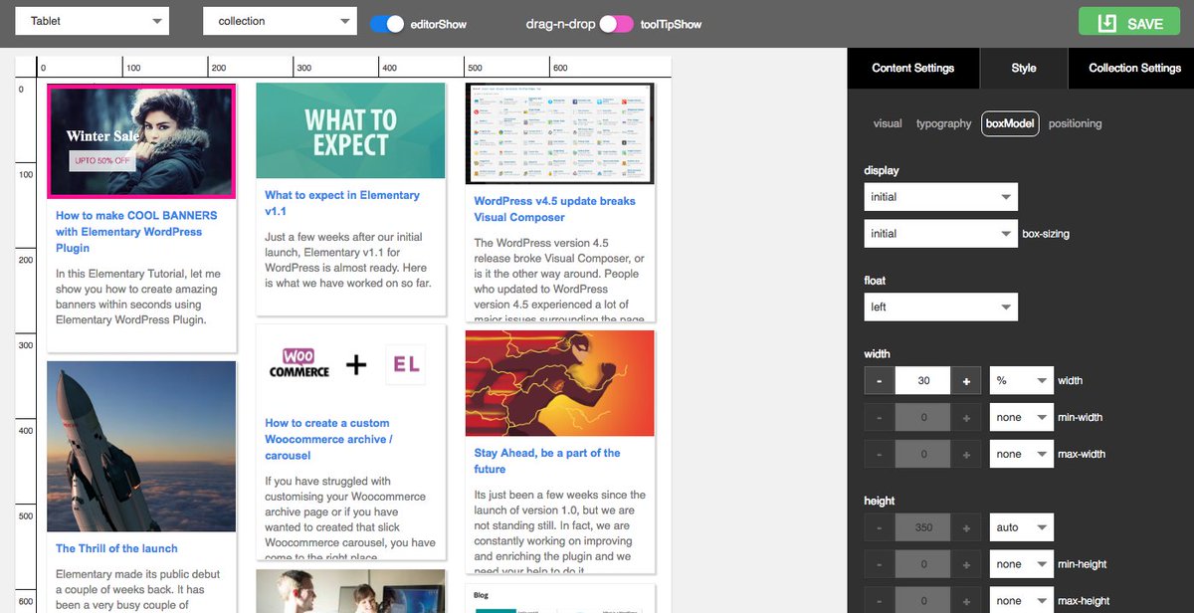This screenshot has width=1194, height=613.
Task: Click the max-width plus button
Action: [966, 455]
